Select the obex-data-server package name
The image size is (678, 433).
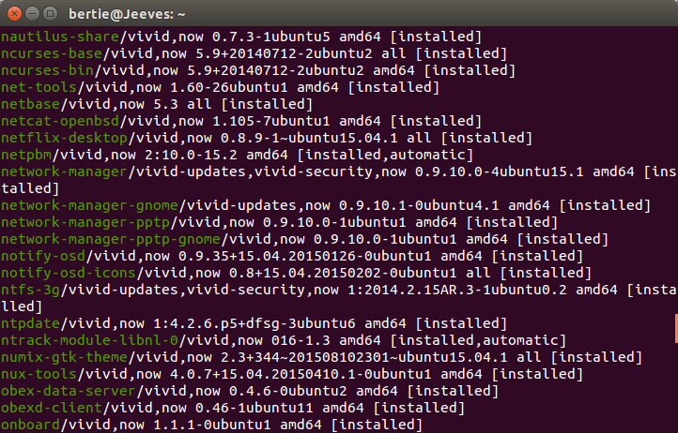[69, 391]
